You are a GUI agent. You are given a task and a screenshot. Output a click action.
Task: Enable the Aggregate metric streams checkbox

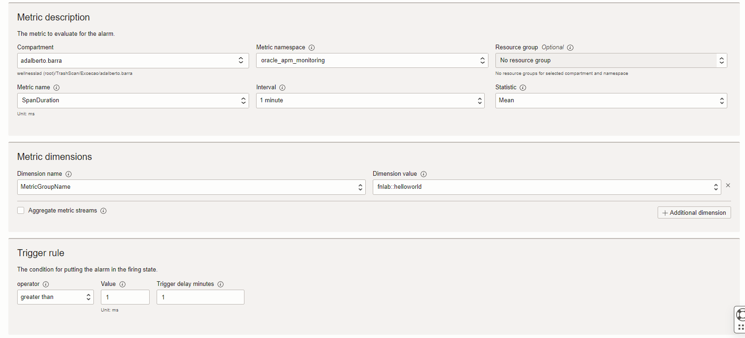[21, 211]
